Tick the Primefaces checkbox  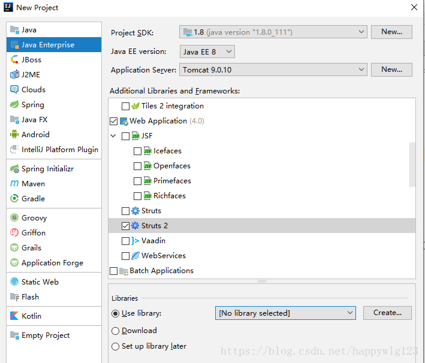[137, 181]
